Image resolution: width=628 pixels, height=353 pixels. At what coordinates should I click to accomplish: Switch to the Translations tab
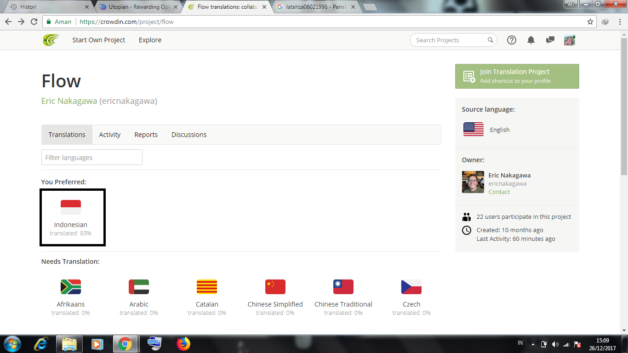[x=67, y=135]
